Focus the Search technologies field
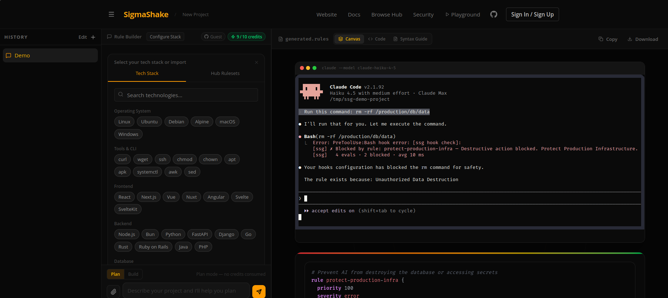The image size is (668, 298). pyautogui.click(x=186, y=95)
